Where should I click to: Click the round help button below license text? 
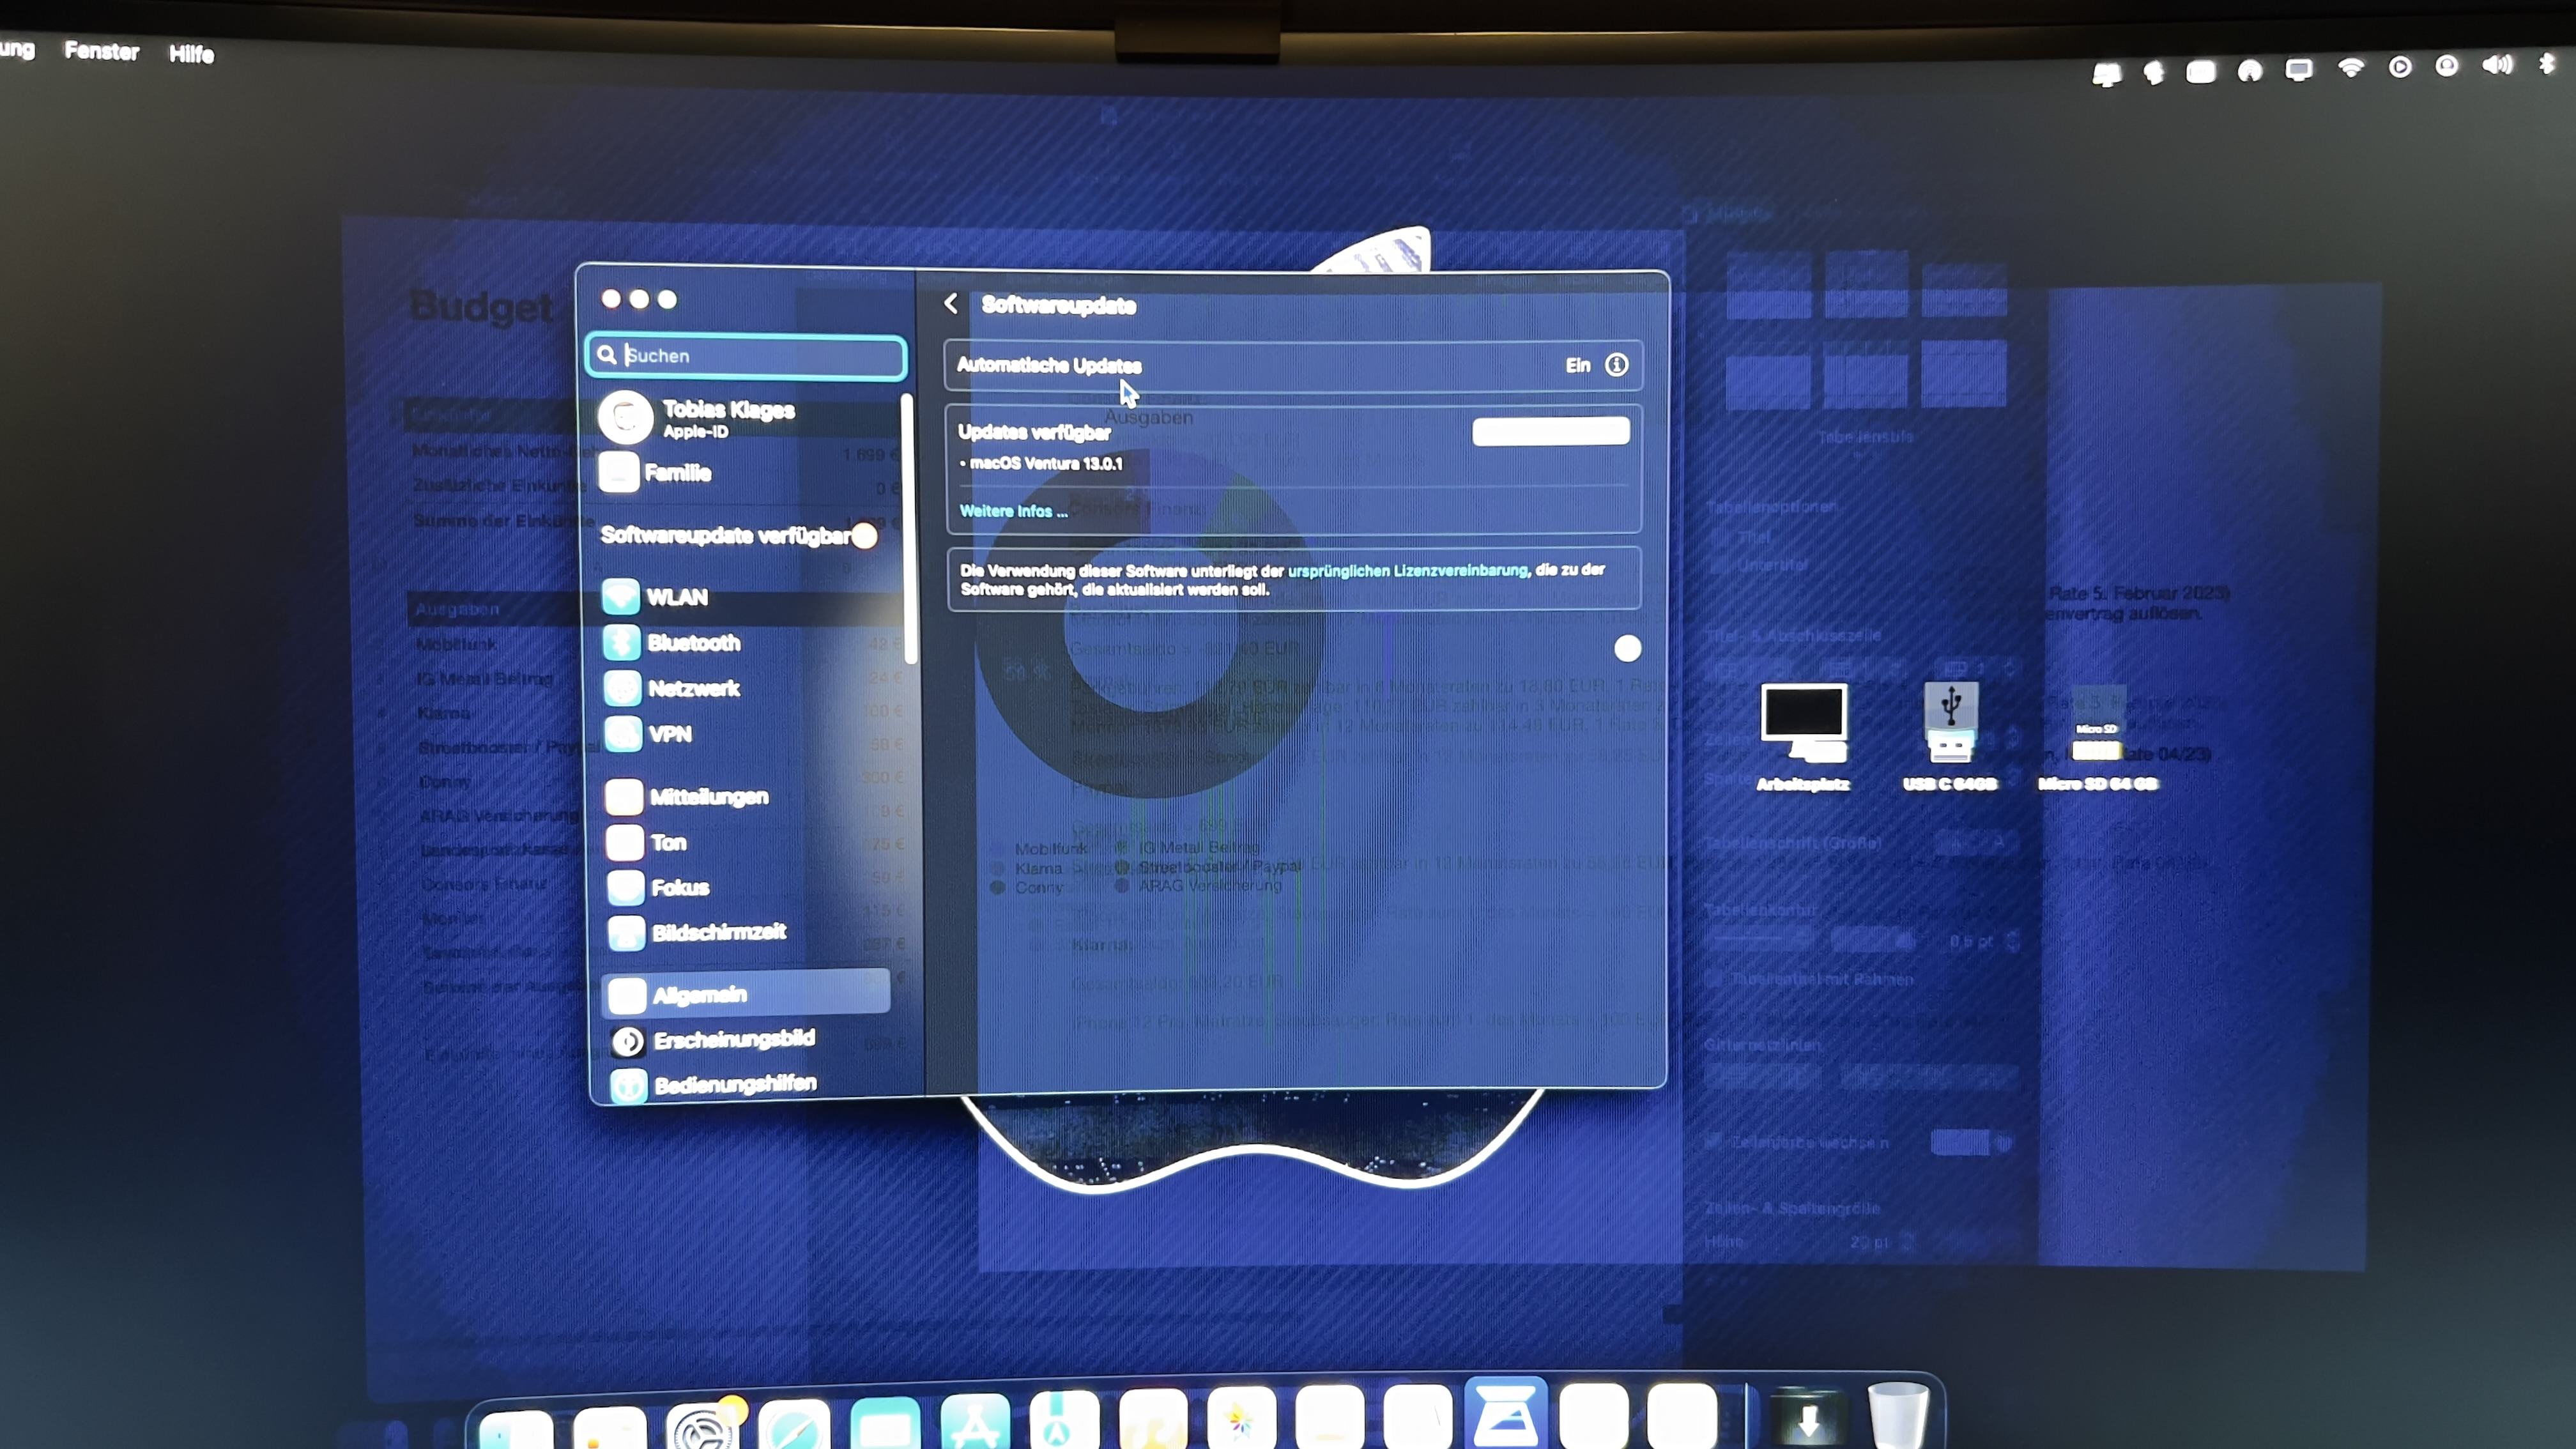(x=1627, y=649)
